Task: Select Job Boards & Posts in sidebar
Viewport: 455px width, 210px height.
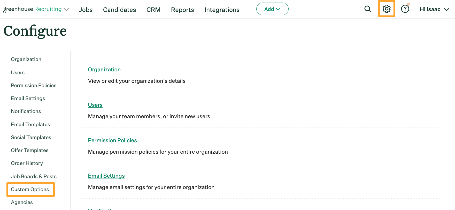Action: [34, 176]
